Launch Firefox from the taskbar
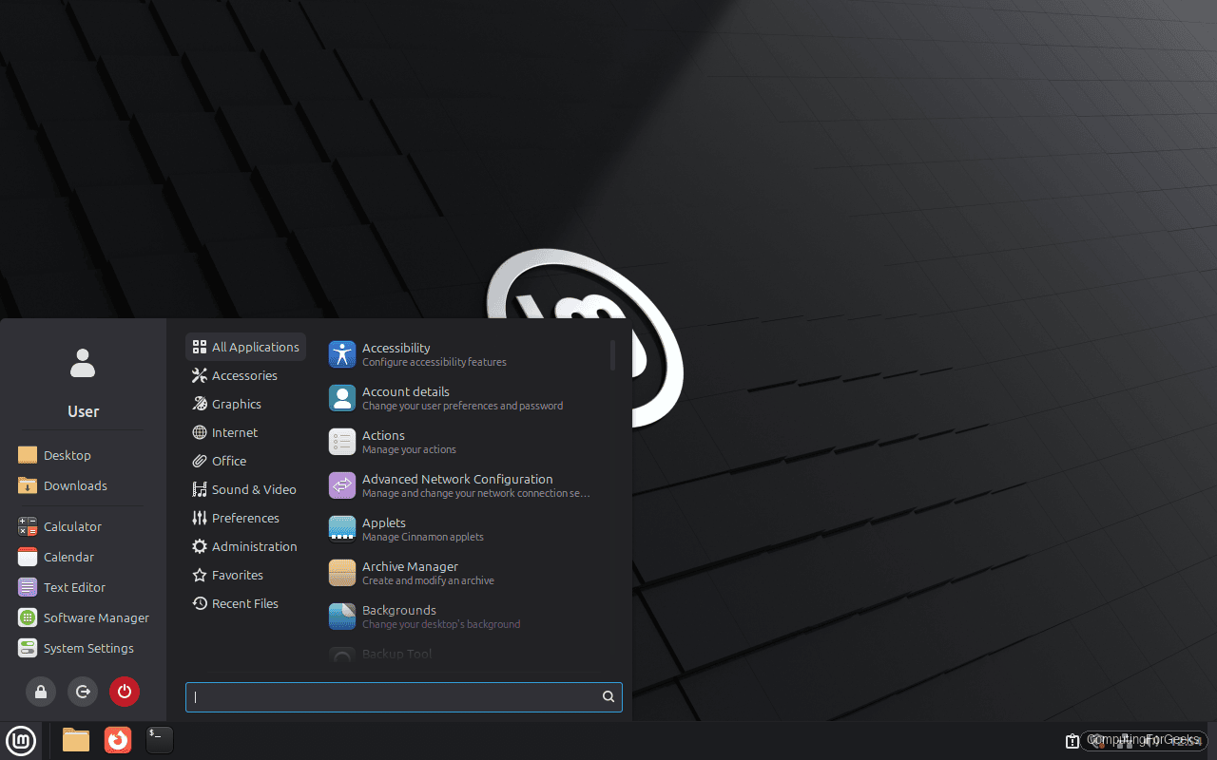Viewport: 1217px width, 760px height. tap(117, 740)
